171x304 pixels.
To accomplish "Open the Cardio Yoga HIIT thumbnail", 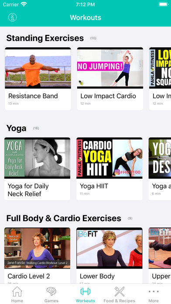I will point(109,158).
